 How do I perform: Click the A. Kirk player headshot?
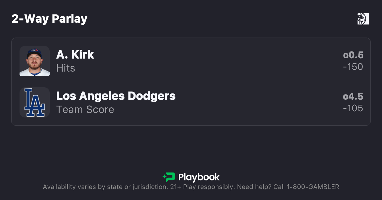pyautogui.click(x=35, y=61)
